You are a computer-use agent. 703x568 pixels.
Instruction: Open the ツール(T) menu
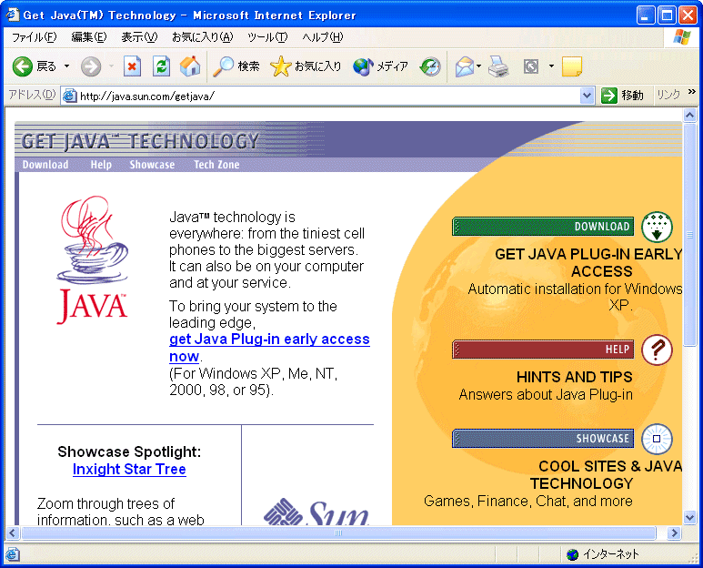click(267, 37)
